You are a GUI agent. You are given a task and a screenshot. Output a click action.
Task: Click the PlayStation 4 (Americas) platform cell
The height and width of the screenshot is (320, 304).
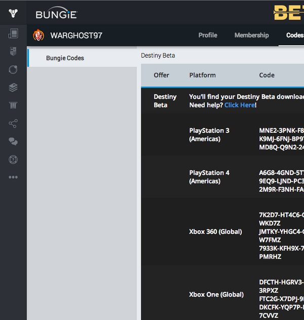(209, 177)
